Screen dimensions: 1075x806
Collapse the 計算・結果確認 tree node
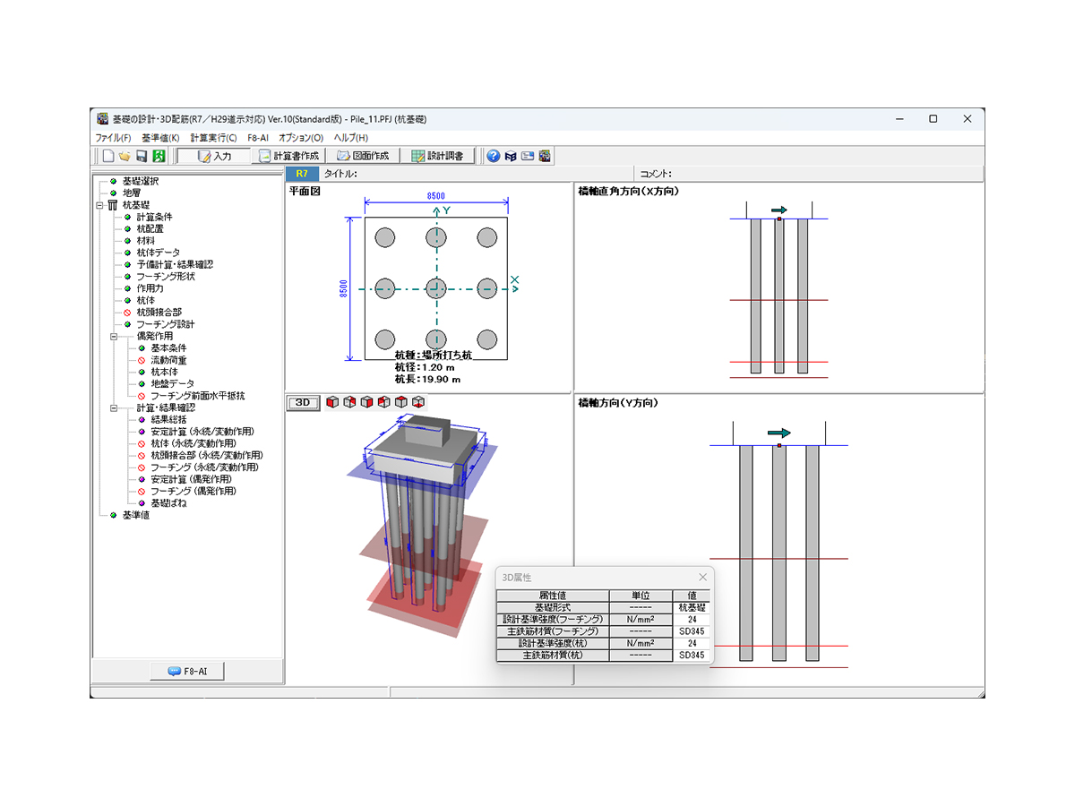(x=114, y=408)
